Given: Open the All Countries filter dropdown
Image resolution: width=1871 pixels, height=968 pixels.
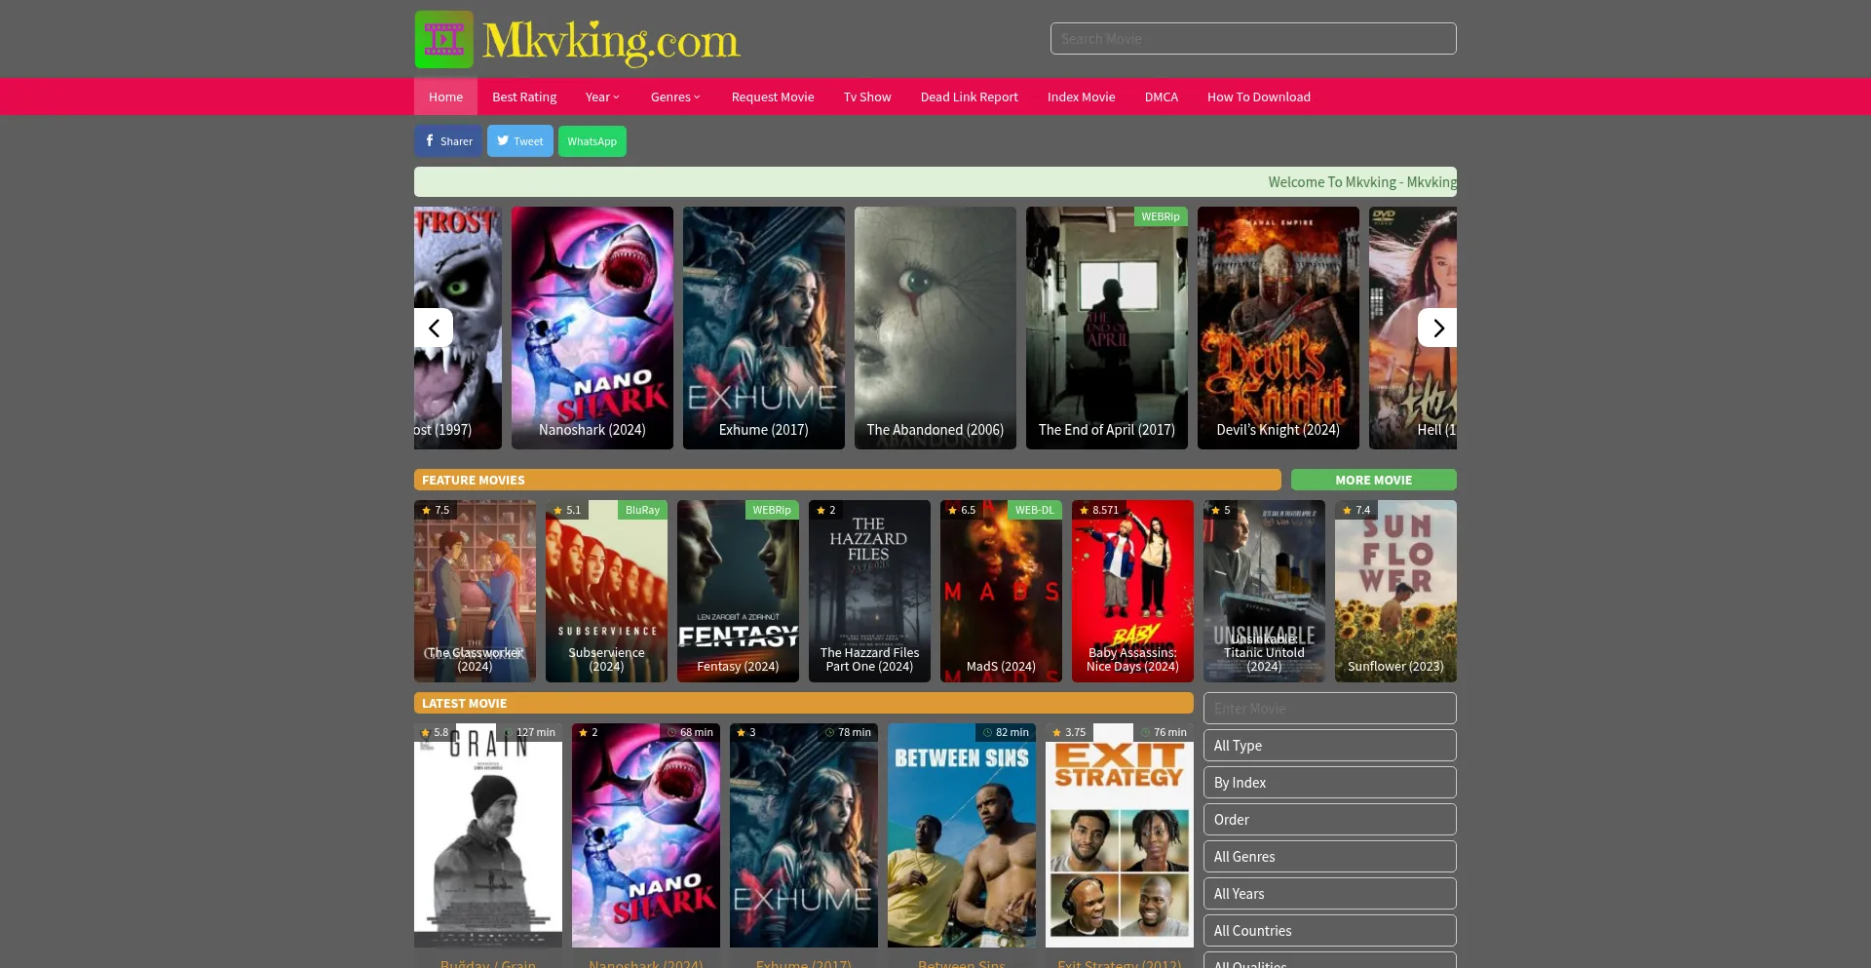Looking at the screenshot, I should pyautogui.click(x=1329, y=931).
